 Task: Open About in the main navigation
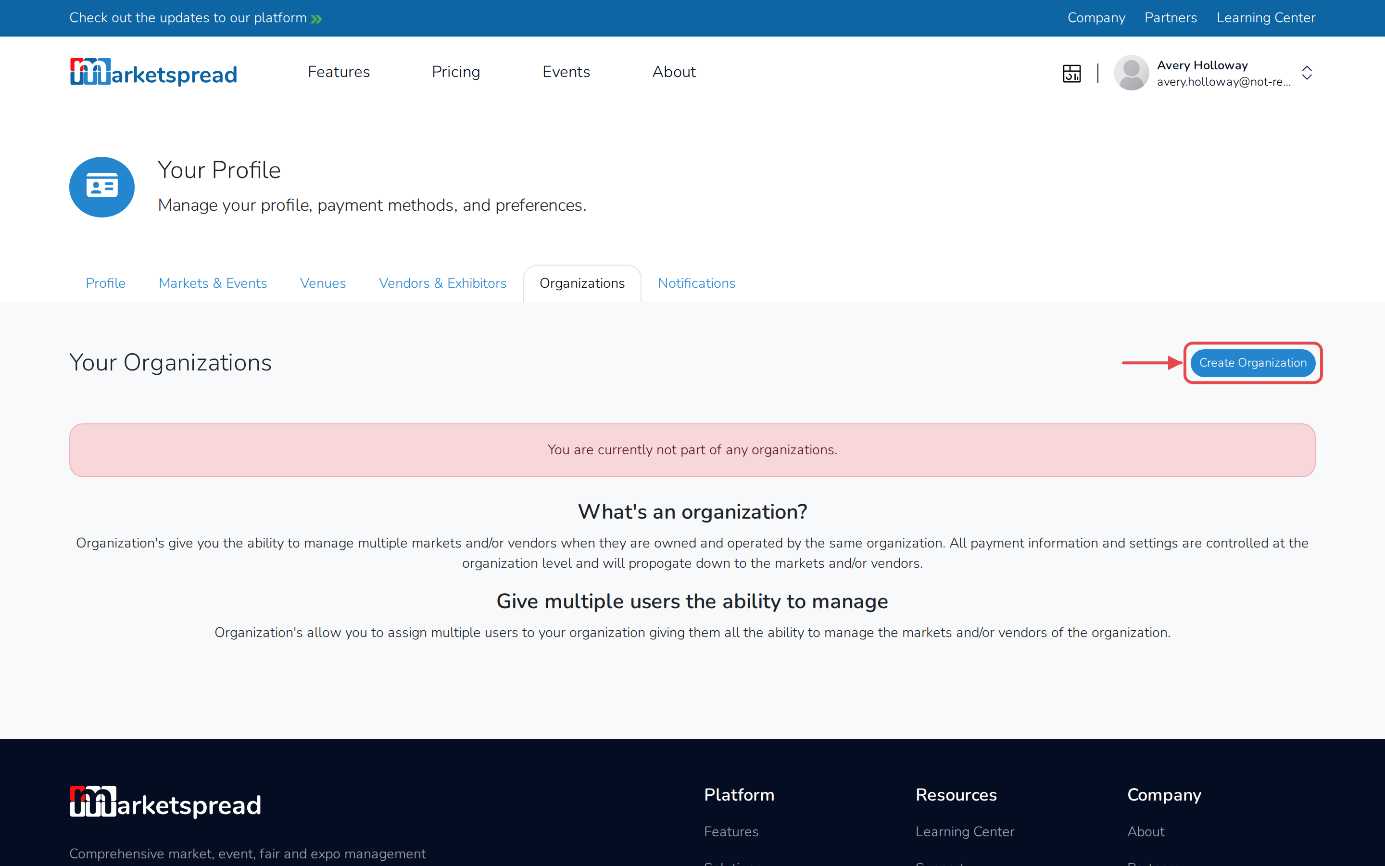pyautogui.click(x=674, y=72)
